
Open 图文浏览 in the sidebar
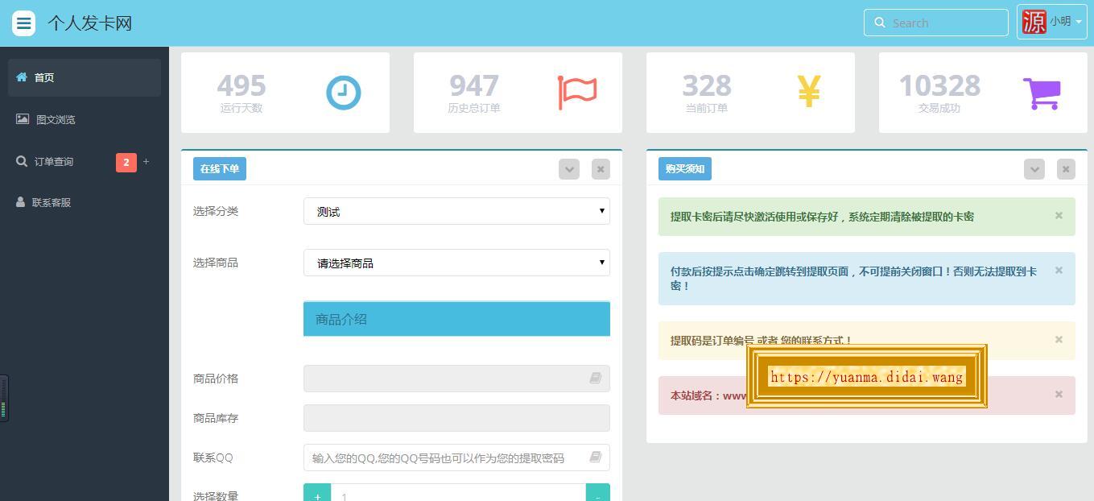coord(85,119)
